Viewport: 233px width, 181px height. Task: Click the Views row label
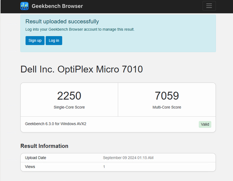[x=29, y=166]
